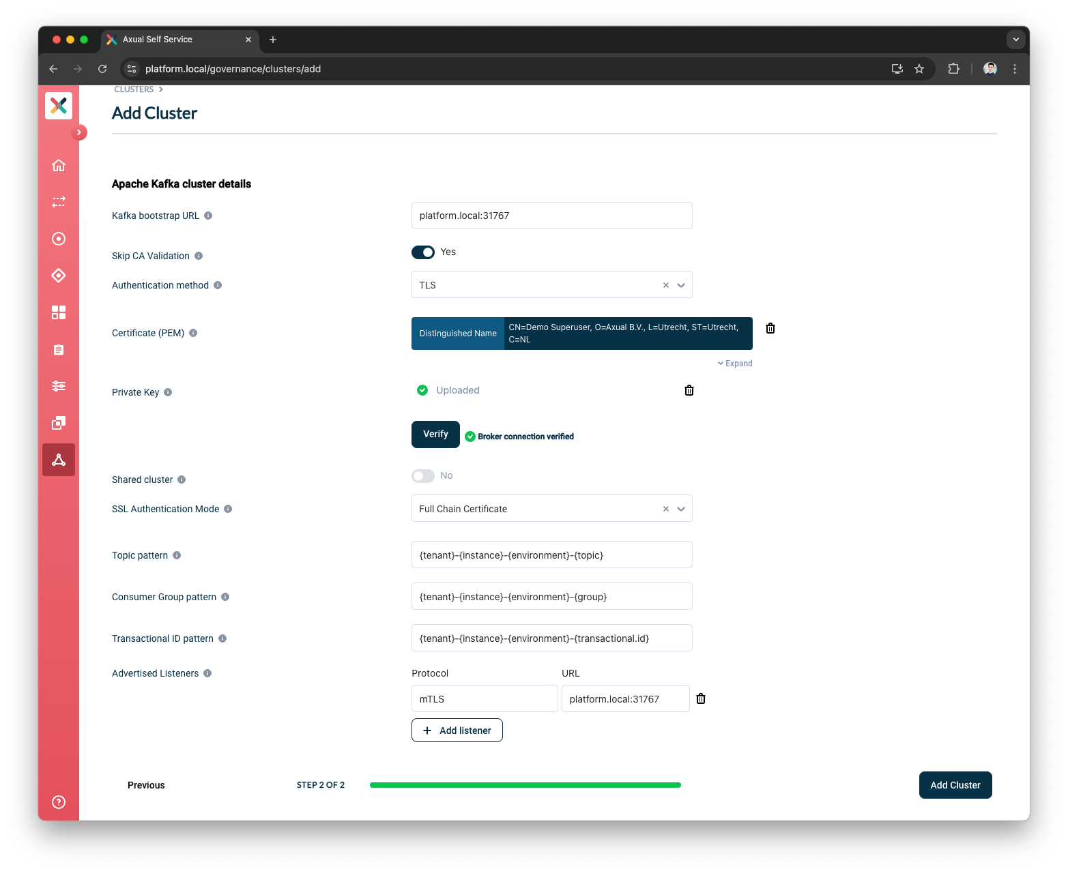This screenshot has height=871, width=1068.
Task: Close the Axual Self Service tab
Action: 248,40
